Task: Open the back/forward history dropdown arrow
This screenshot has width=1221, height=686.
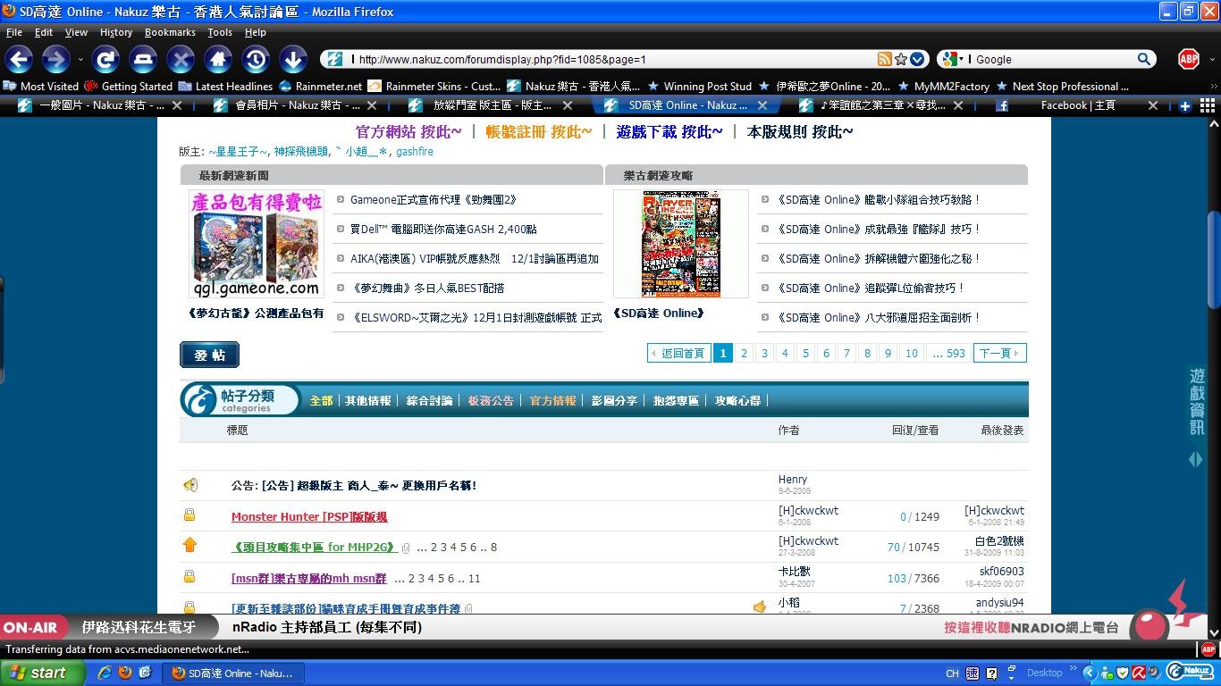Action: tap(80, 60)
